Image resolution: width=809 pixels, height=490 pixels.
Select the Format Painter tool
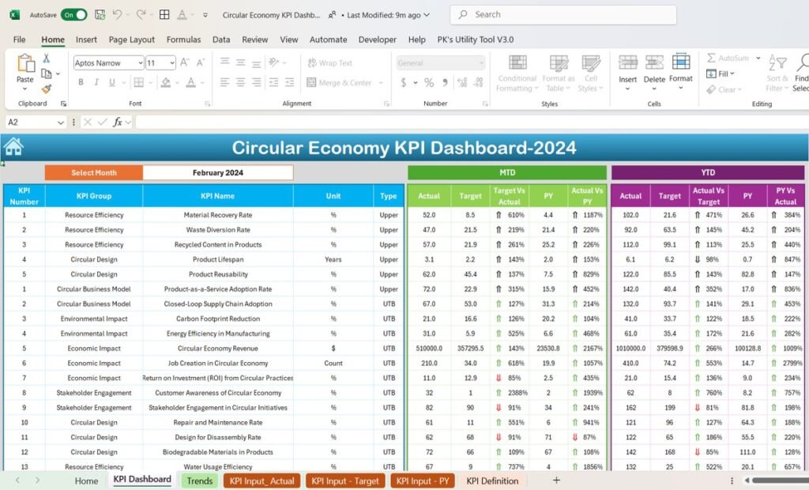point(46,87)
